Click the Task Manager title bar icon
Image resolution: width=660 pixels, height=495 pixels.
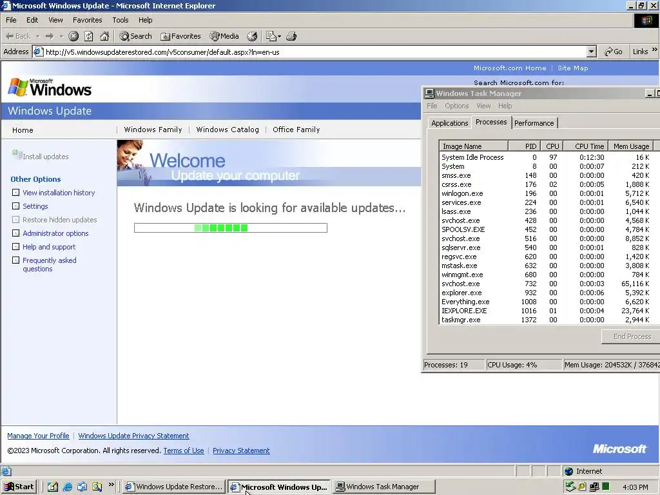(x=429, y=93)
